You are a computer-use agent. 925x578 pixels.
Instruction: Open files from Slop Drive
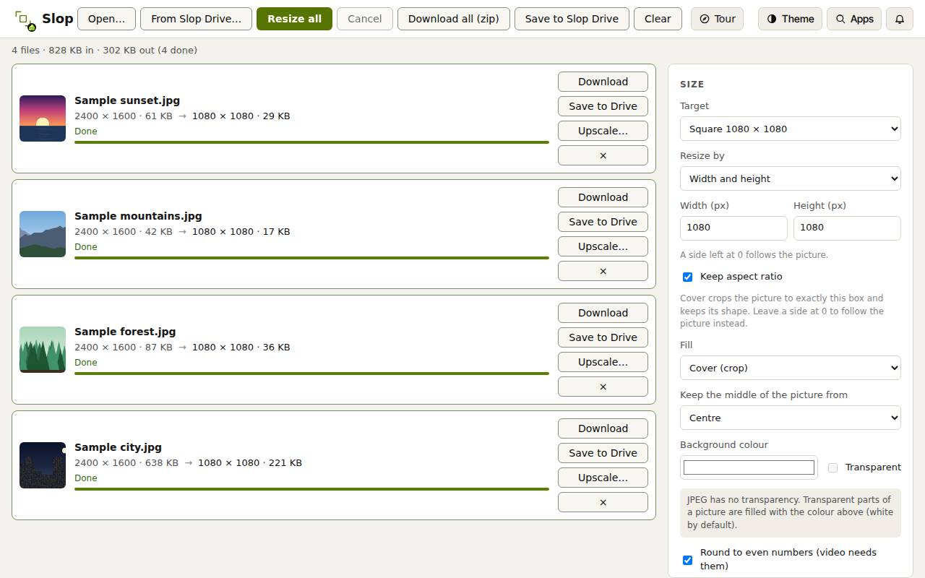(196, 19)
